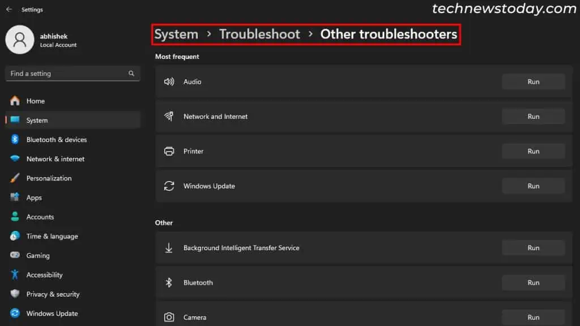Click the Network and Internet row label

click(x=215, y=117)
